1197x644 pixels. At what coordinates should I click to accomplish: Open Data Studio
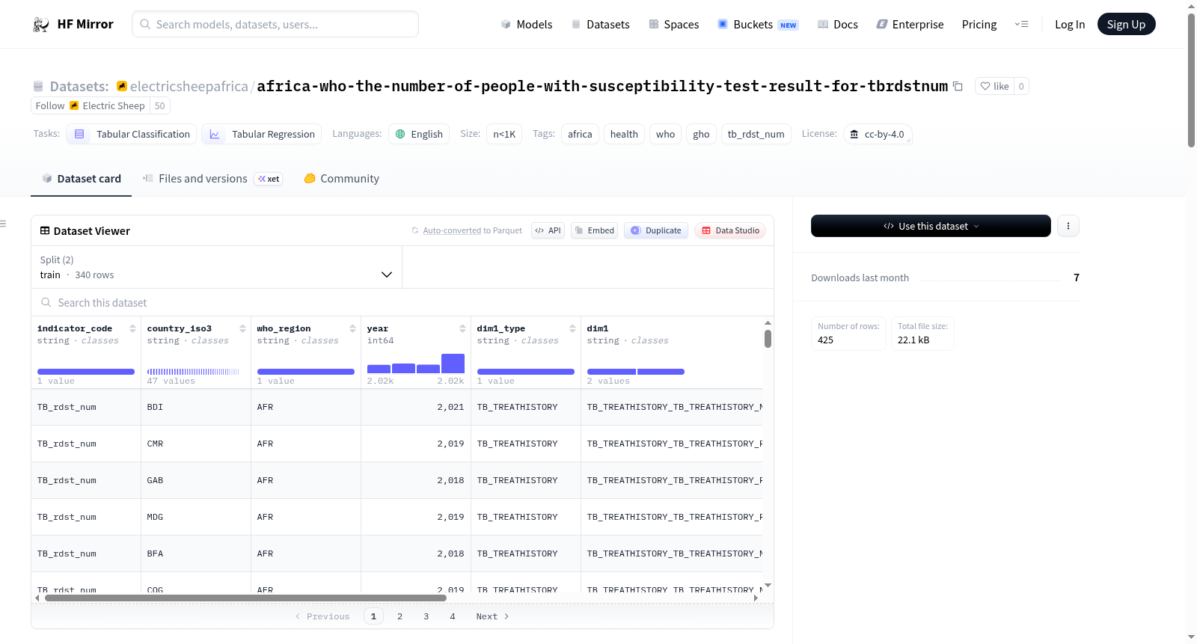click(730, 230)
